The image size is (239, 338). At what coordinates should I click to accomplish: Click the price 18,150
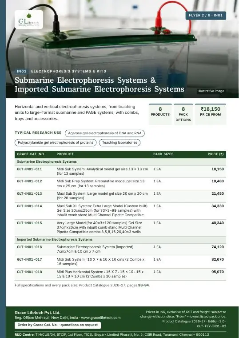point(218,169)
